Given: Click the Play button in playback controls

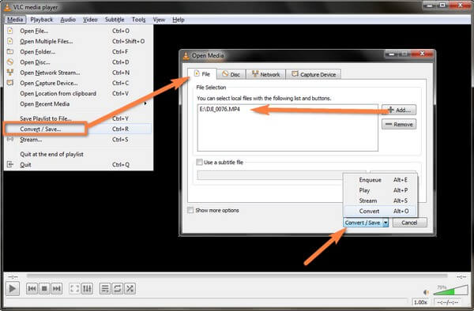Looking at the screenshot, I should coord(13,289).
